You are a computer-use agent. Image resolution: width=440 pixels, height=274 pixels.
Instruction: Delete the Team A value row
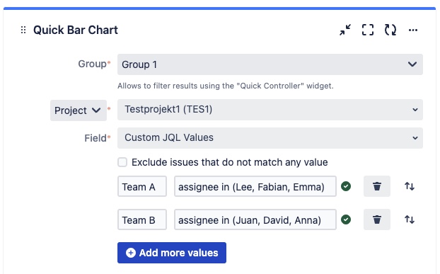[377, 186]
